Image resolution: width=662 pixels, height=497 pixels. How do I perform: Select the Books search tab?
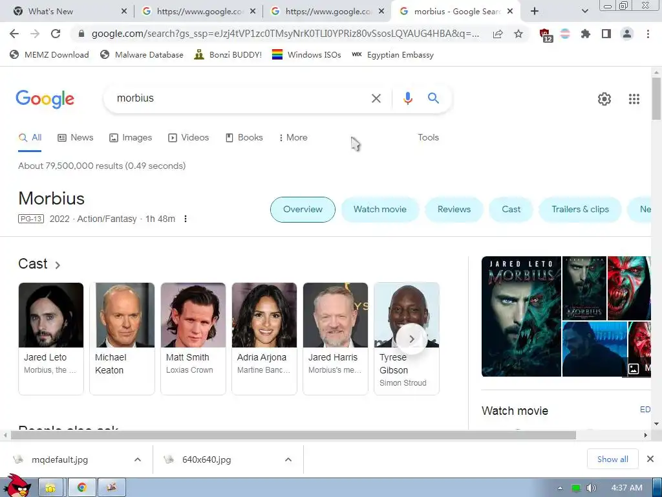(244, 138)
